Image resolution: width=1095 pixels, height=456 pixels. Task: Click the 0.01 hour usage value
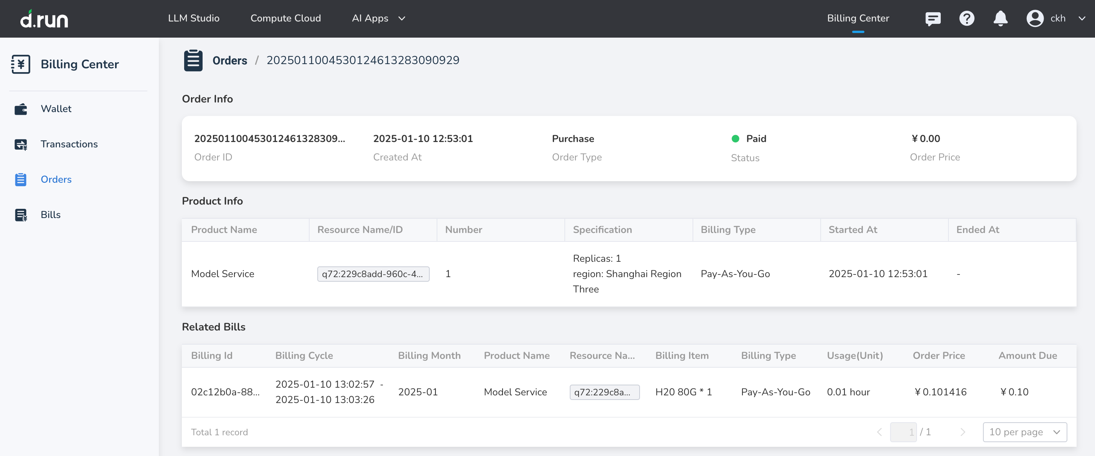pyautogui.click(x=848, y=392)
